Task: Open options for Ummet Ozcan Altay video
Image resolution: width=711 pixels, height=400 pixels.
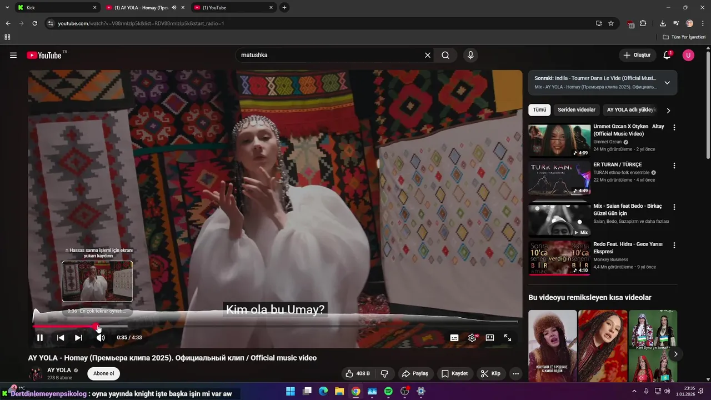Action: click(674, 127)
